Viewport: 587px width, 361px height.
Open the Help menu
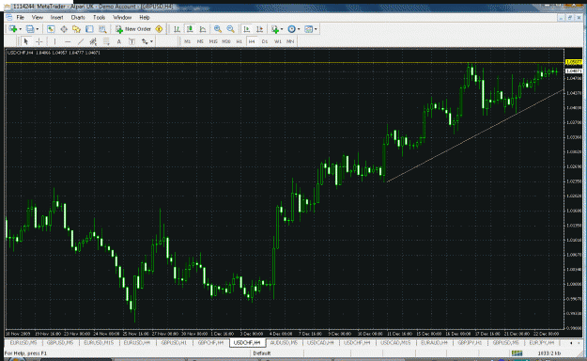pyautogui.click(x=145, y=17)
